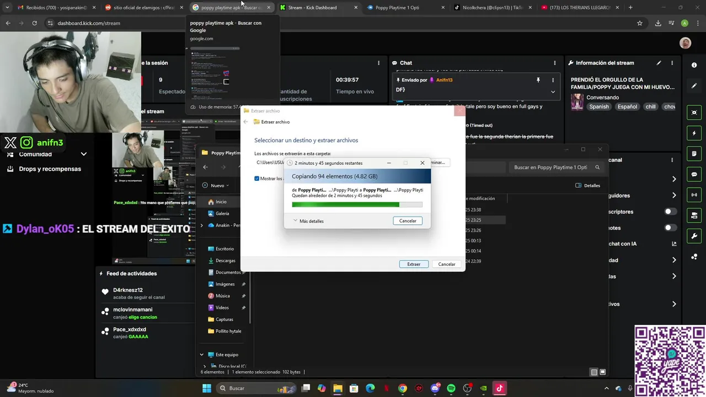Click D4rknesz12 in Feed de actividades
706x397 pixels.
pos(128,290)
